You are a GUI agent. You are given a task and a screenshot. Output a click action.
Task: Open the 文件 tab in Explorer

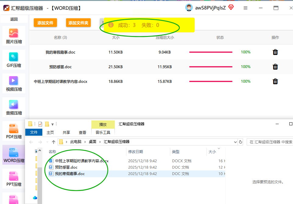click(34, 132)
